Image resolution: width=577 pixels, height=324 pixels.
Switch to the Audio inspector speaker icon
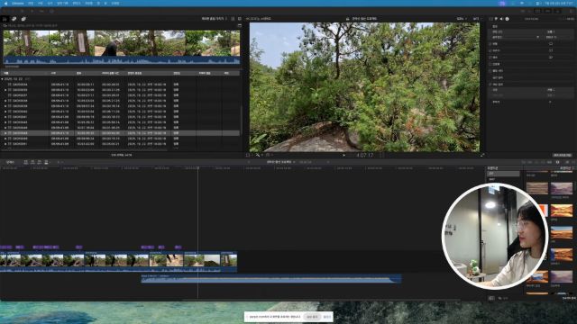click(501, 19)
